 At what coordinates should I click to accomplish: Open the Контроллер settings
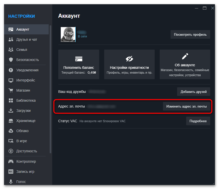coord(26,161)
